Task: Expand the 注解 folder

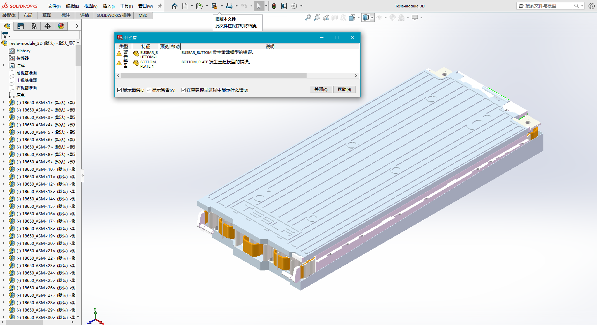Action: click(4, 65)
